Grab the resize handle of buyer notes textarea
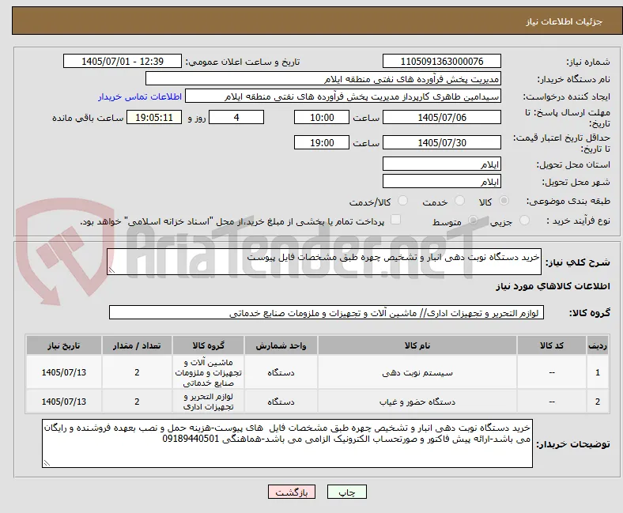623x513 pixels. pyautogui.click(x=47, y=463)
